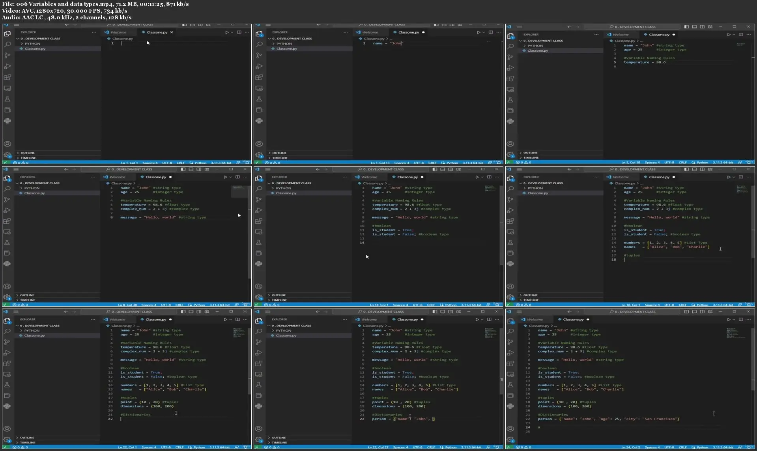Switch to Welcome tab in the last frame
The width and height of the screenshot is (757, 451).
click(535, 320)
